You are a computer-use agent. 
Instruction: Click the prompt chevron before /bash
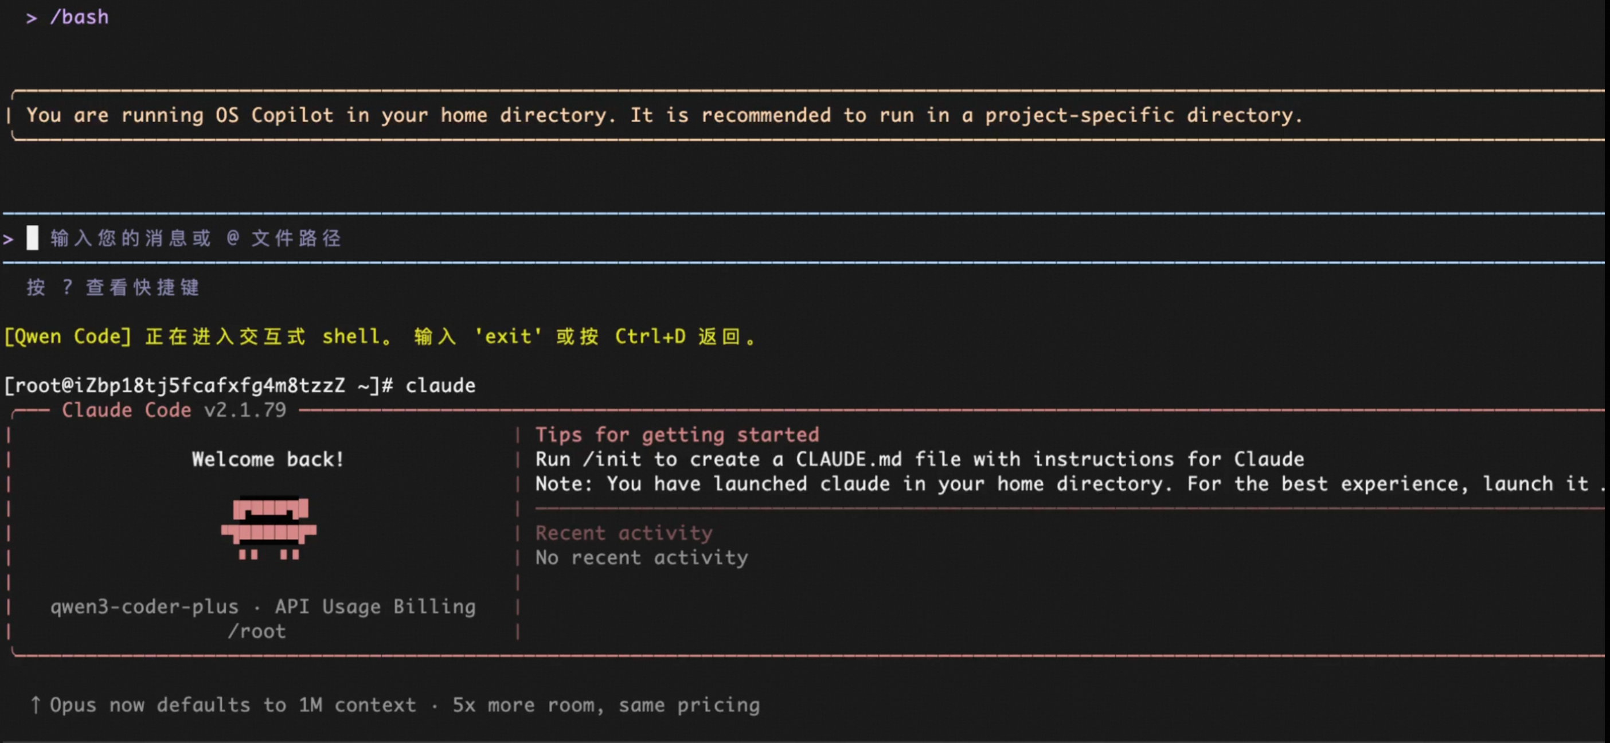(32, 18)
